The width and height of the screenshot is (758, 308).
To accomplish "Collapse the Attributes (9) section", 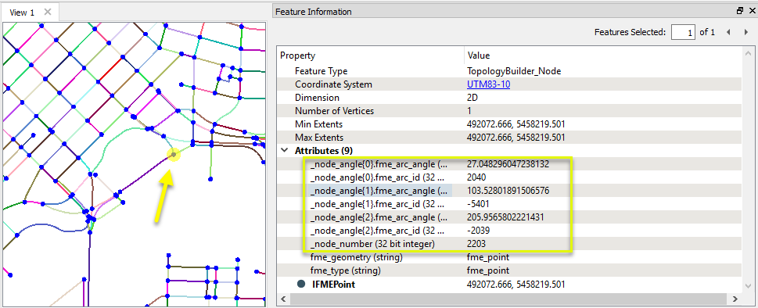I will [285, 151].
